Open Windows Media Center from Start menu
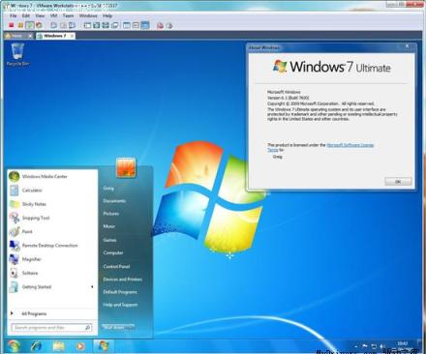The width and height of the screenshot is (426, 354). (x=52, y=176)
